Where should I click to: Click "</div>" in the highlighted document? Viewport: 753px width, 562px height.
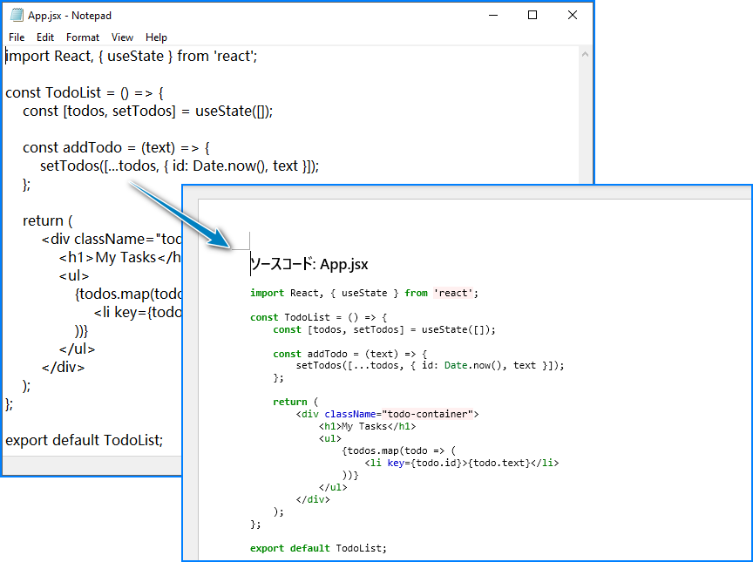click(x=313, y=499)
